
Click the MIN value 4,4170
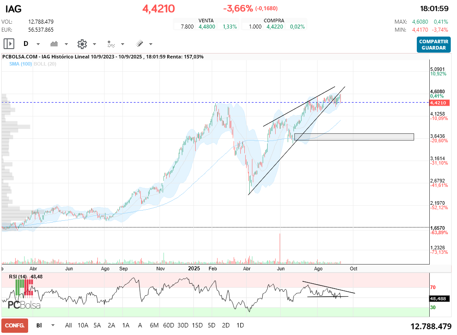coord(420,30)
